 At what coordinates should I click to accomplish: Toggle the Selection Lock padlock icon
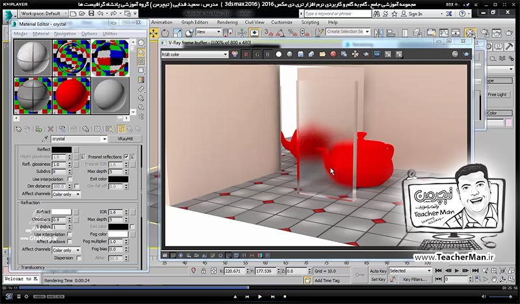point(203,271)
